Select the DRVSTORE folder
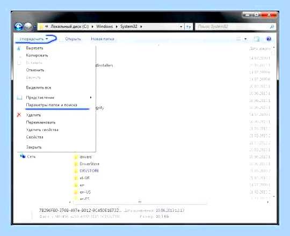 [x=89, y=171]
